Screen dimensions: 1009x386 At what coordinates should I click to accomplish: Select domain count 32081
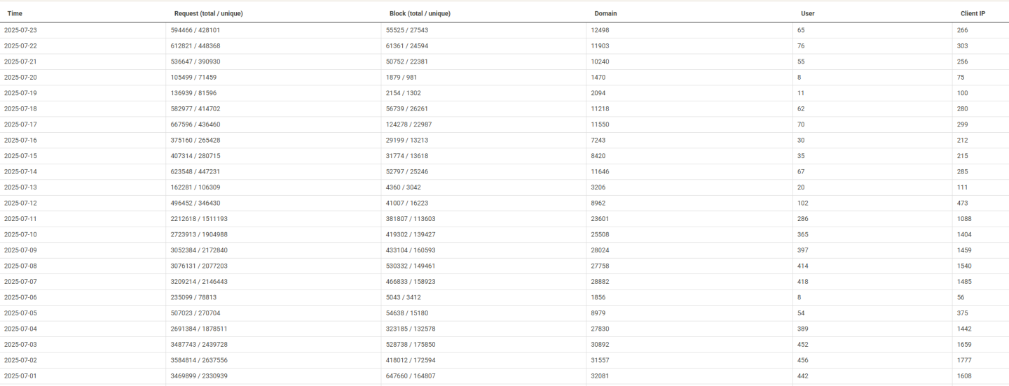tap(600, 376)
